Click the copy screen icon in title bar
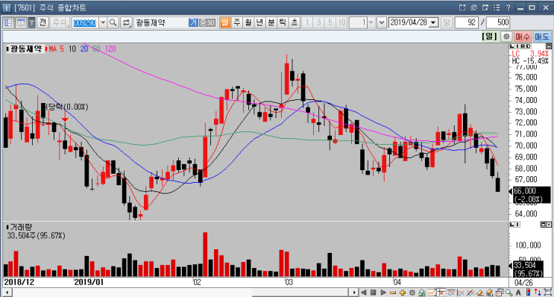 (473, 7)
